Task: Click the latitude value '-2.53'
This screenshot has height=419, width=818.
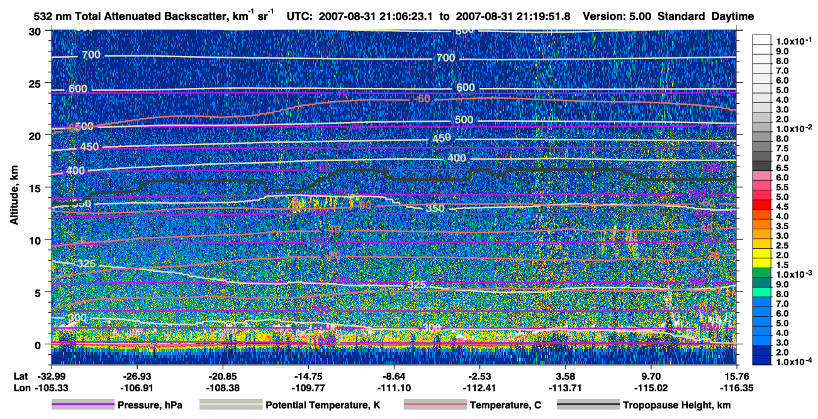Action: tap(479, 375)
